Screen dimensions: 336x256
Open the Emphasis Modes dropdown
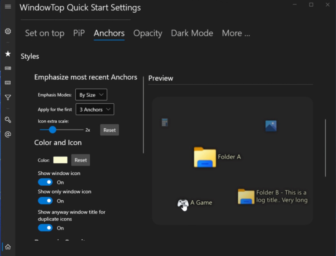[x=91, y=95]
